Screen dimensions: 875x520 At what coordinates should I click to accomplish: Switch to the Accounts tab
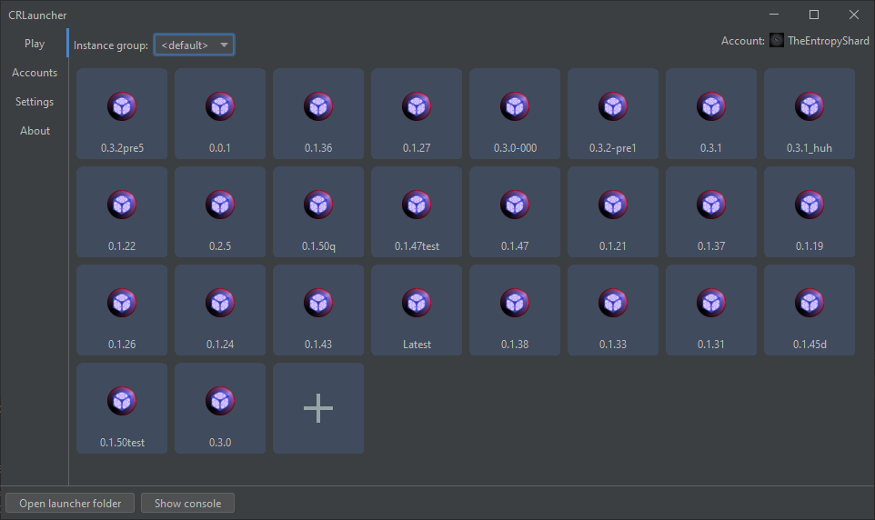(x=35, y=73)
